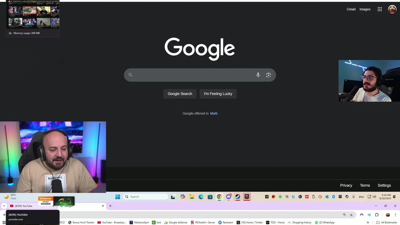The image size is (400, 225).
Task: Click the Memory usage: 269 MB text
Action: click(x=27, y=33)
